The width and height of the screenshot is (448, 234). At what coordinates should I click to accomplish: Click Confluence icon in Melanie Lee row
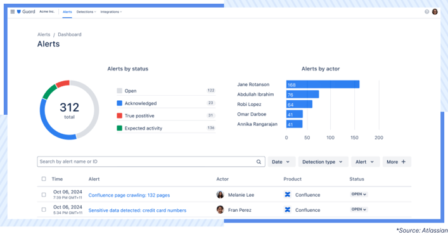[x=288, y=195]
